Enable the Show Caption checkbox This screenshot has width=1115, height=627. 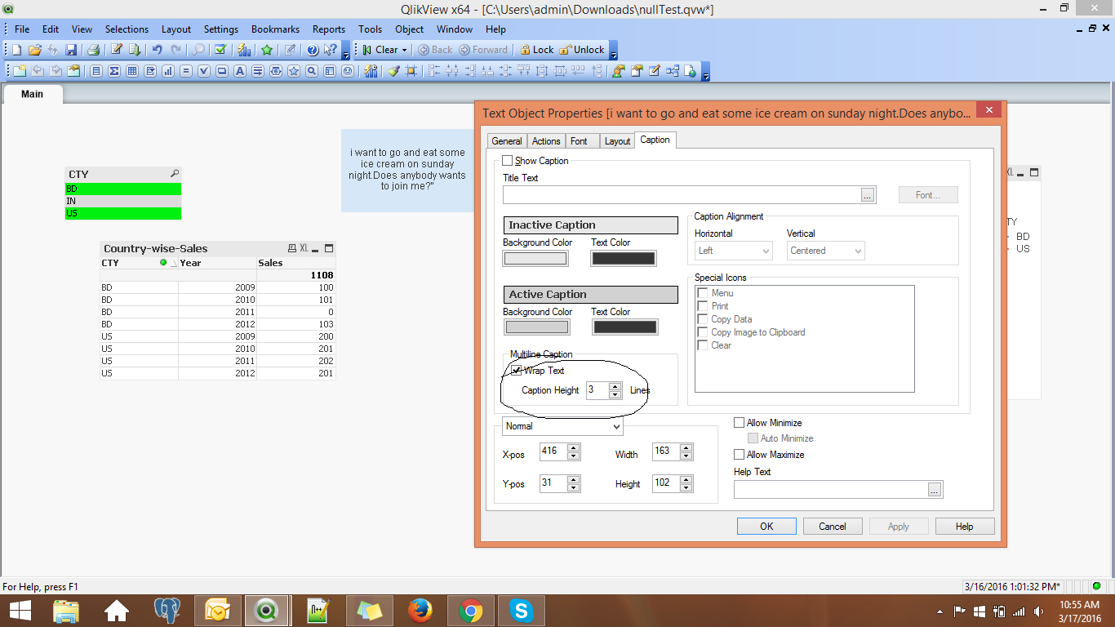point(508,161)
